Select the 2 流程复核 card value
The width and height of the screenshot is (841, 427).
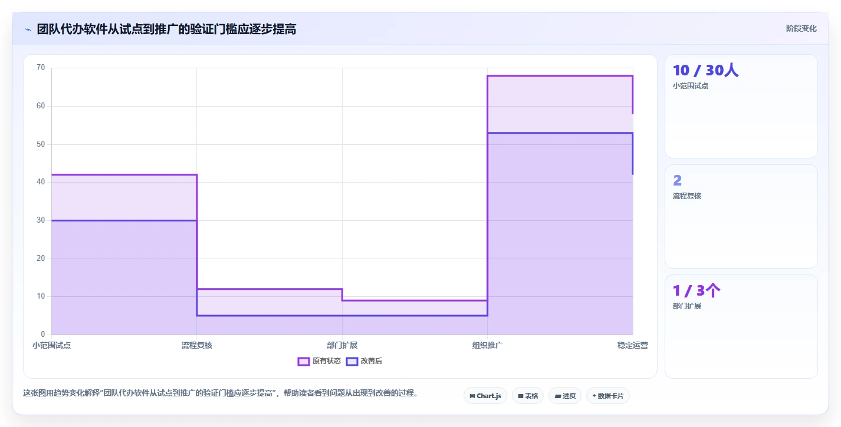click(x=677, y=181)
